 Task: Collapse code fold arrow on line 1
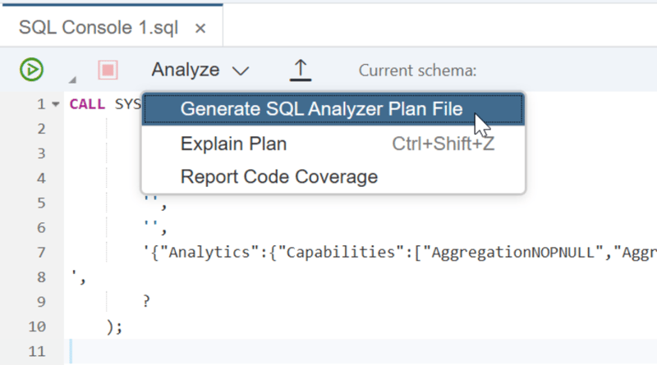(56, 104)
